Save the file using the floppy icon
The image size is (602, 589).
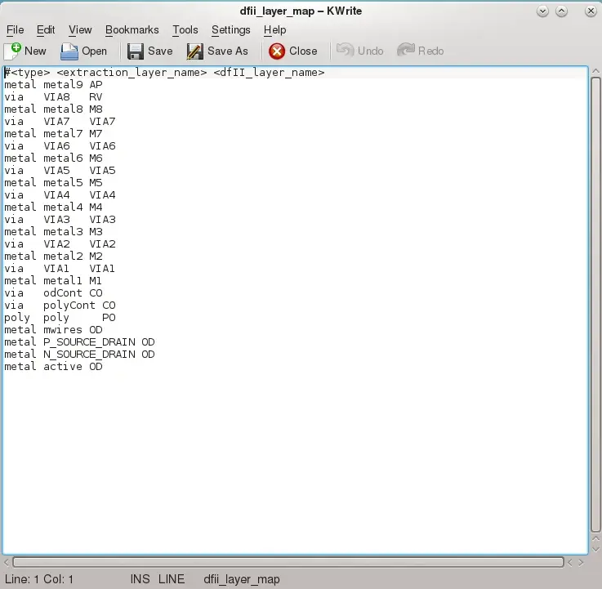(135, 51)
